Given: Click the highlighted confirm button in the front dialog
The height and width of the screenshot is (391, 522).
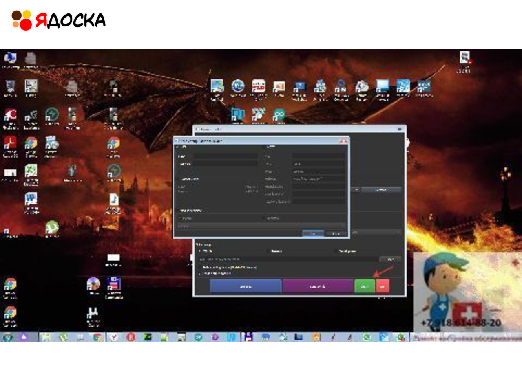Looking at the screenshot, I should click(313, 234).
